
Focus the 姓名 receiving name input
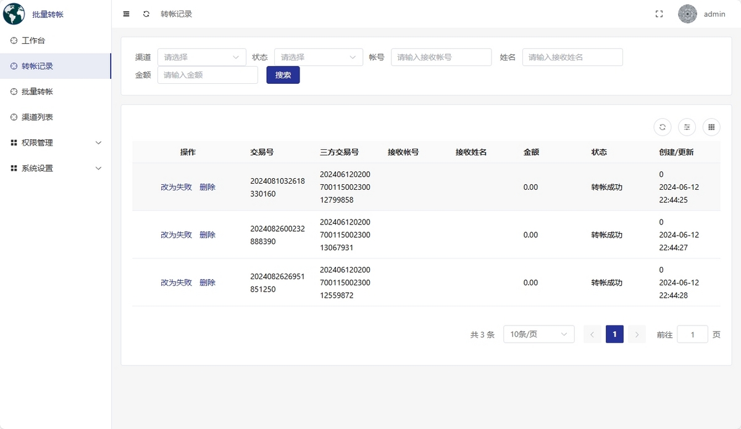572,57
